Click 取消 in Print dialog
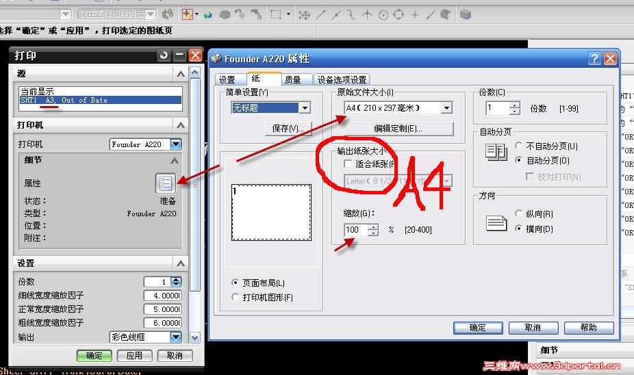Screen dimensions: 634x375 [x=175, y=356]
